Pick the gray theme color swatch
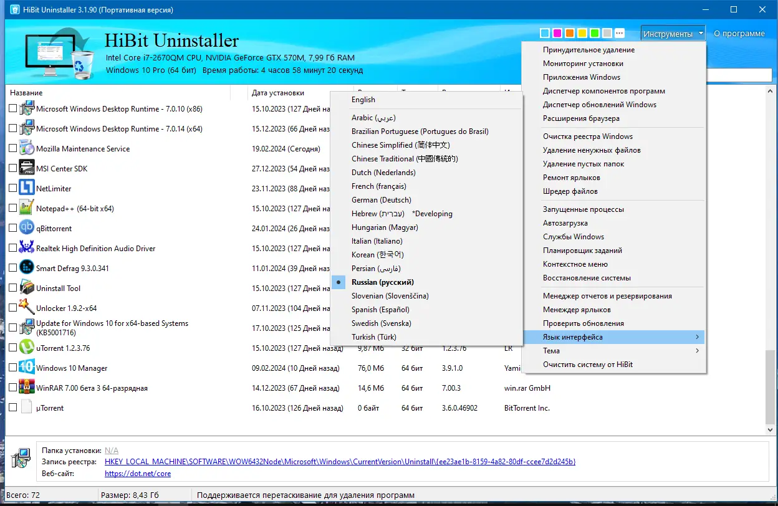The height and width of the screenshot is (506, 778). pos(607,33)
